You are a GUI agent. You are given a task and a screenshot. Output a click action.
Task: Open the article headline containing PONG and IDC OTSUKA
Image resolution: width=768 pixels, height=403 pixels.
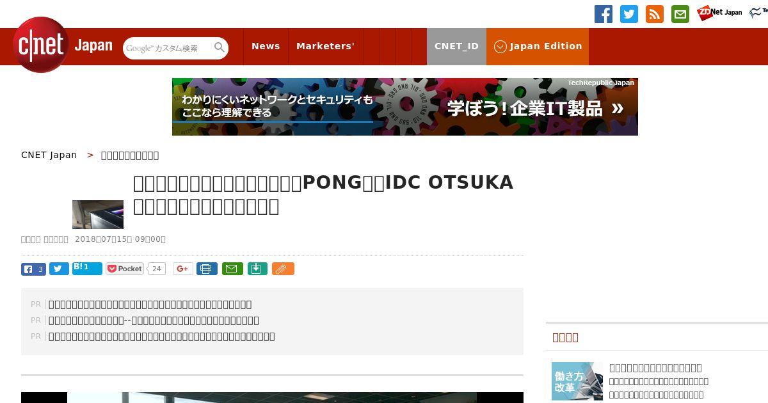[x=323, y=194]
